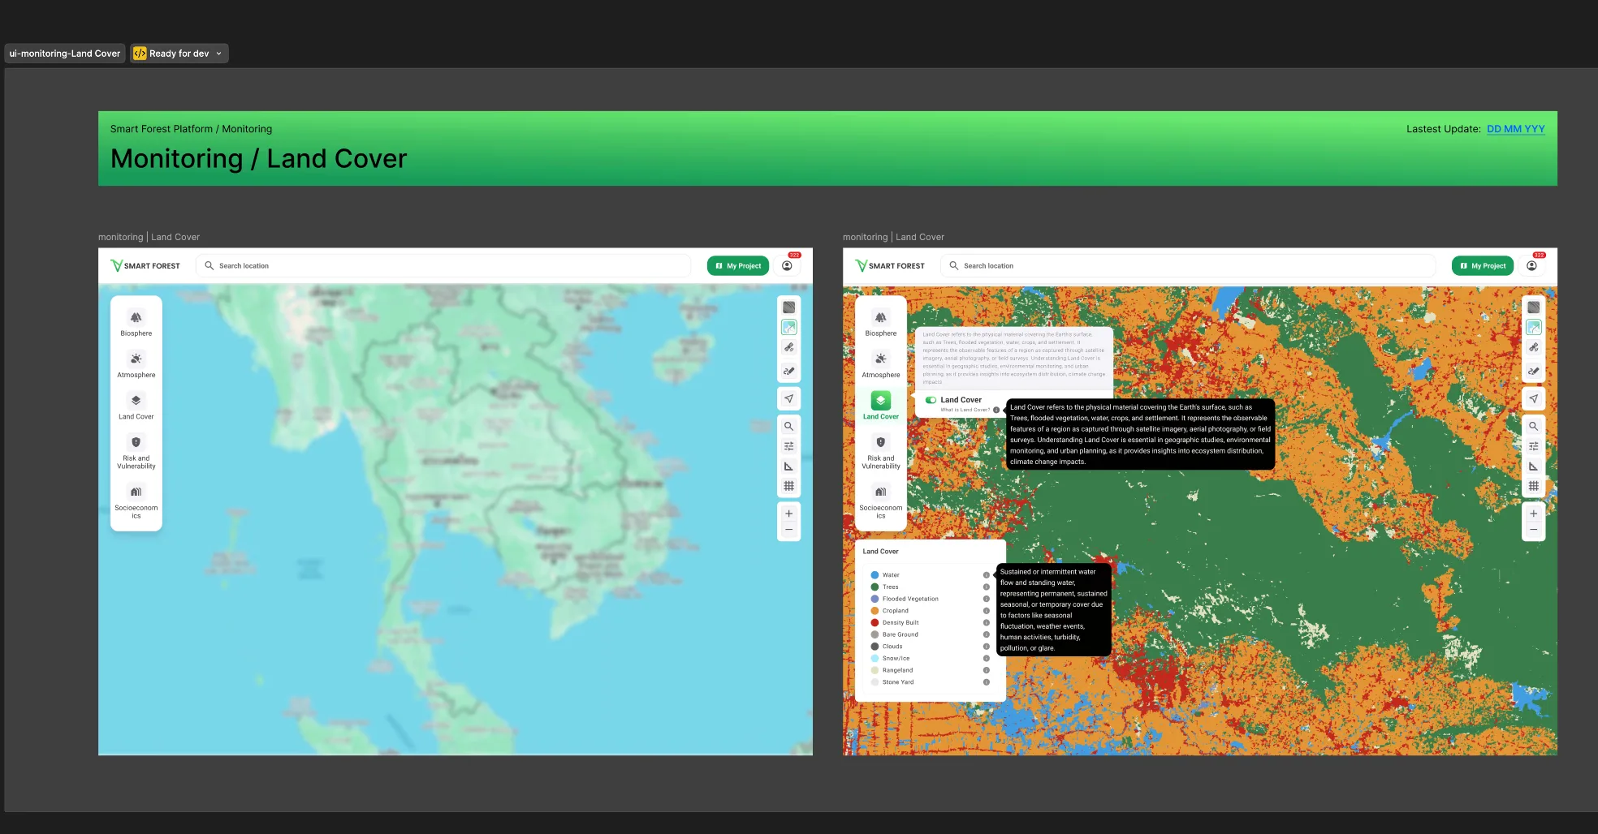The image size is (1598, 834).
Task: Zoom in on the right frame map
Action: (x=1533, y=514)
